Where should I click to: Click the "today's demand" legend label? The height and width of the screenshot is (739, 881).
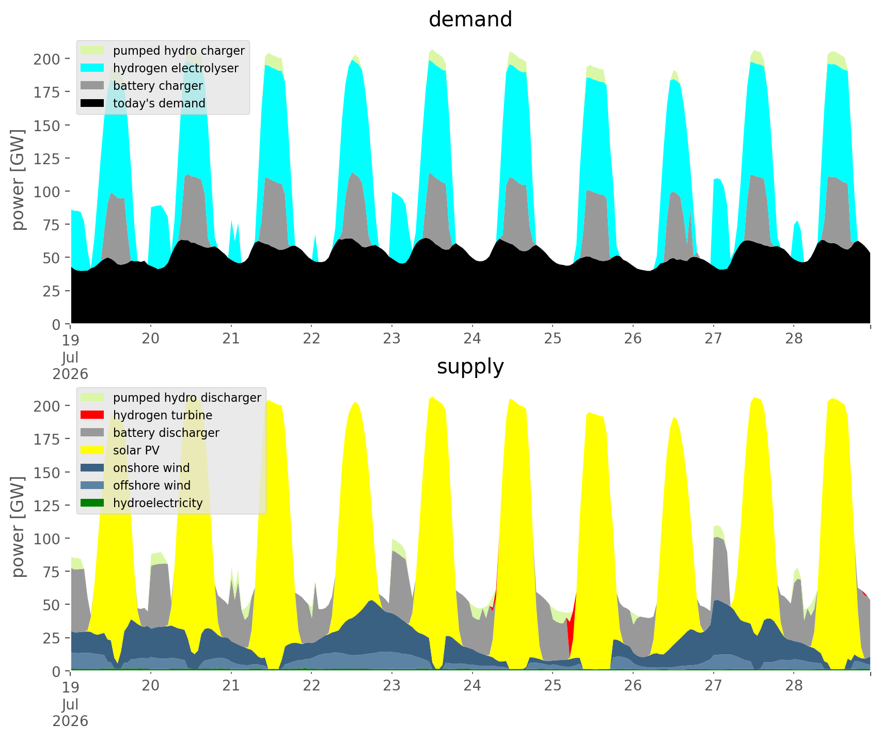(159, 103)
